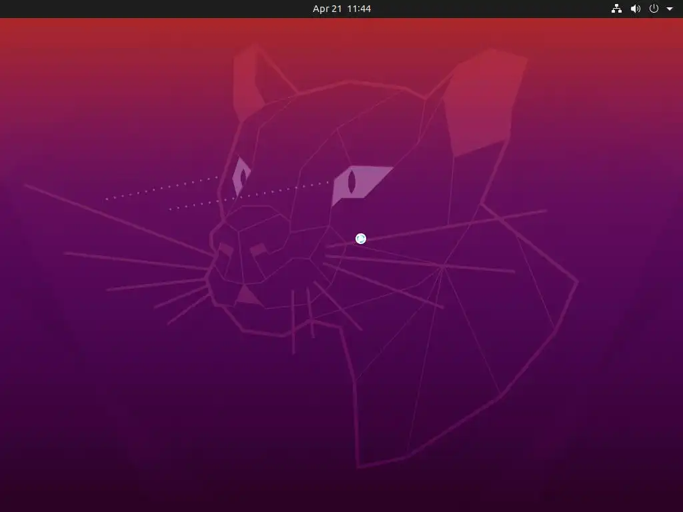Expand the system menu dropdown arrow
This screenshot has height=512, width=683.
[x=670, y=9]
